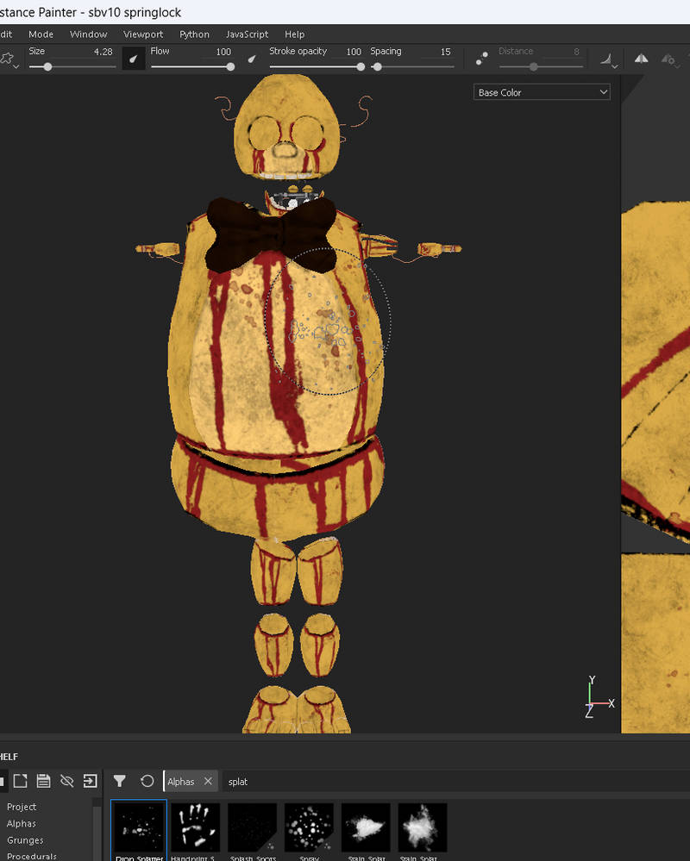This screenshot has height=861, width=690.
Task: Toggle the brush stroke preset icon beside Flow
Action: pyautogui.click(x=253, y=59)
